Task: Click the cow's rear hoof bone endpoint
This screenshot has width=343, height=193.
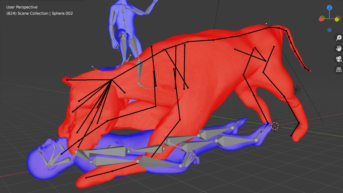Action: [x=291, y=135]
